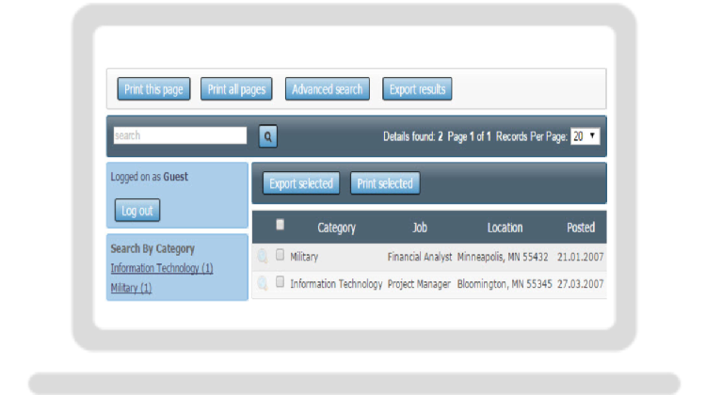
Task: Filter by the Military (1) category link
Action: (x=131, y=288)
